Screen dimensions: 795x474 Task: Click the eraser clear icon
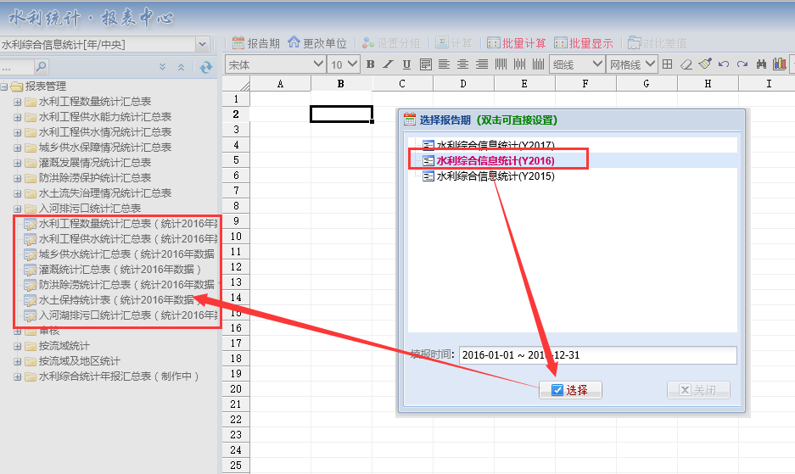point(686,64)
